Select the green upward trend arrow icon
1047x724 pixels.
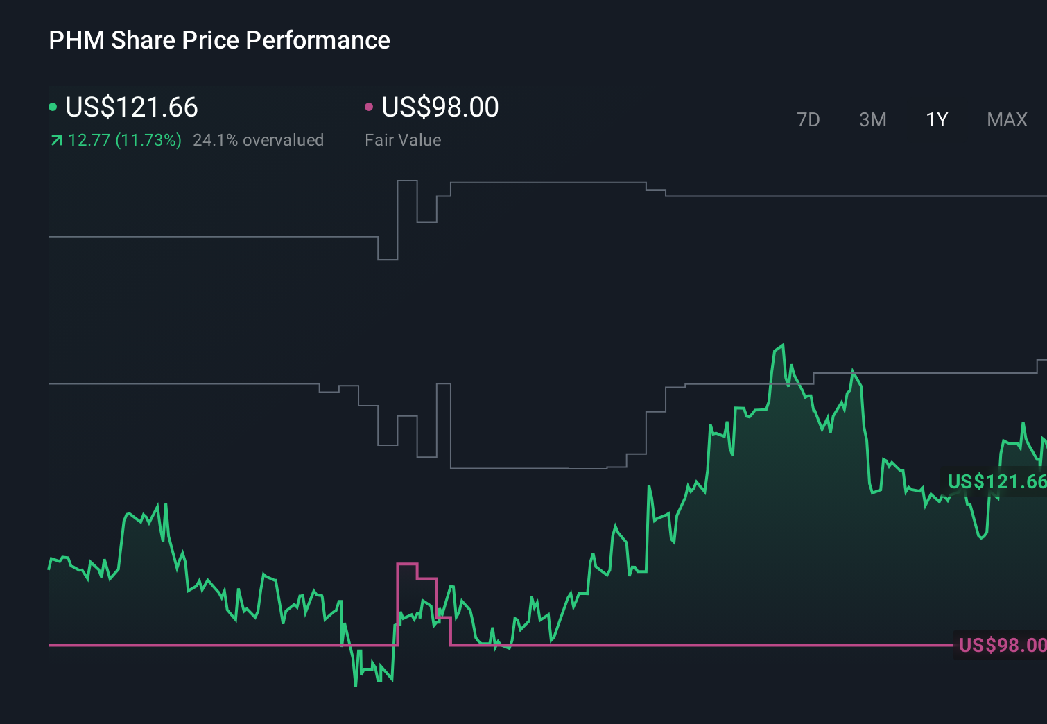point(55,140)
